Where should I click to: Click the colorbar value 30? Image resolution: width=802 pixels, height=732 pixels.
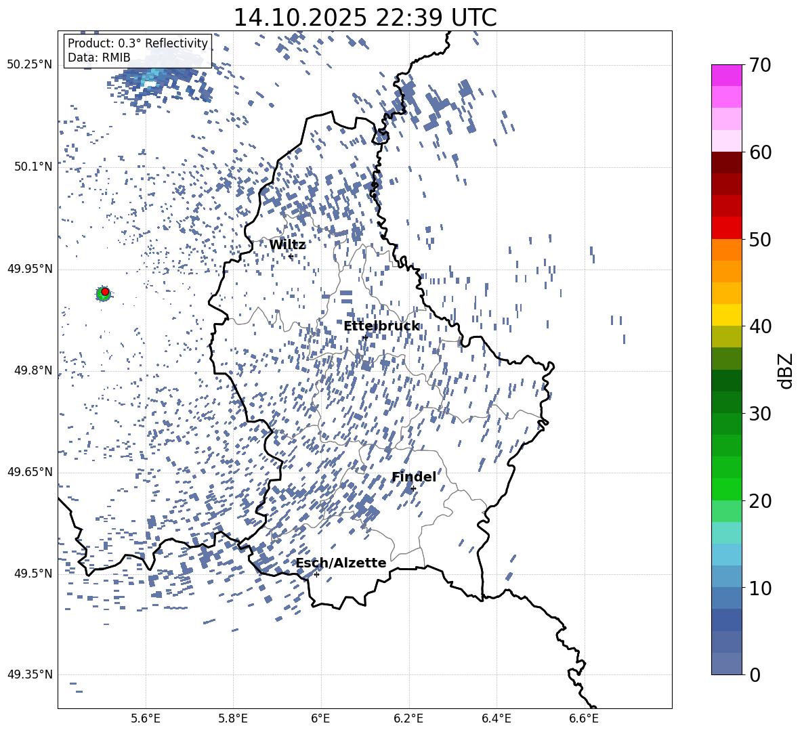point(761,414)
